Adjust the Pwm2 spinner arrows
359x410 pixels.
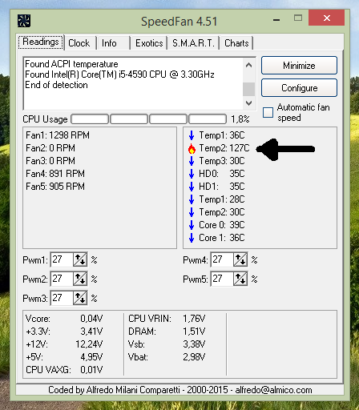pyautogui.click(x=80, y=279)
